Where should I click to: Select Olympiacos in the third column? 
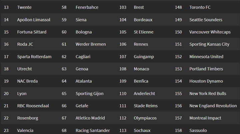coord(145,118)
